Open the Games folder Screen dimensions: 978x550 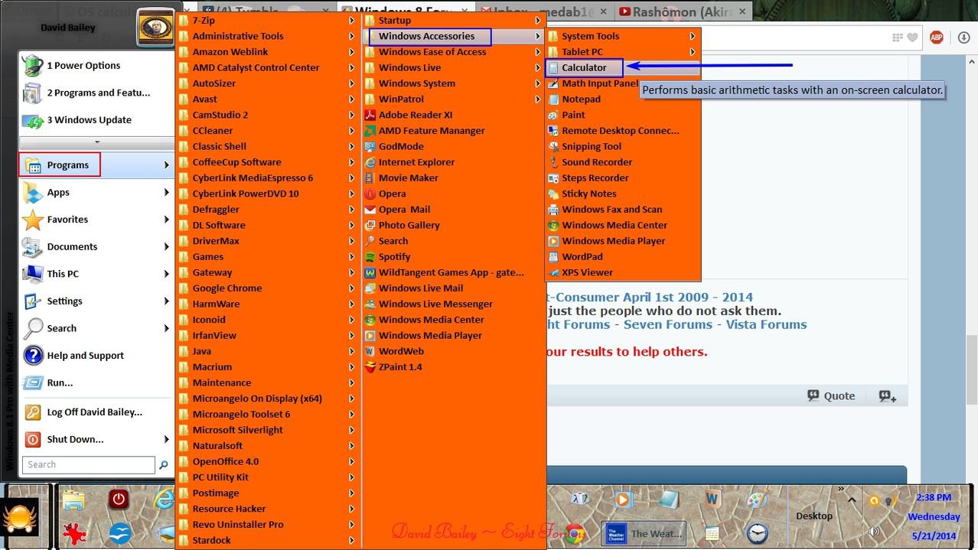coord(207,257)
